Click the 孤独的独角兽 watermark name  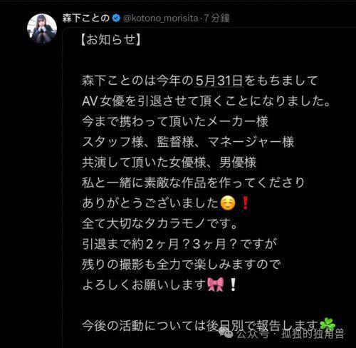pos(313,334)
